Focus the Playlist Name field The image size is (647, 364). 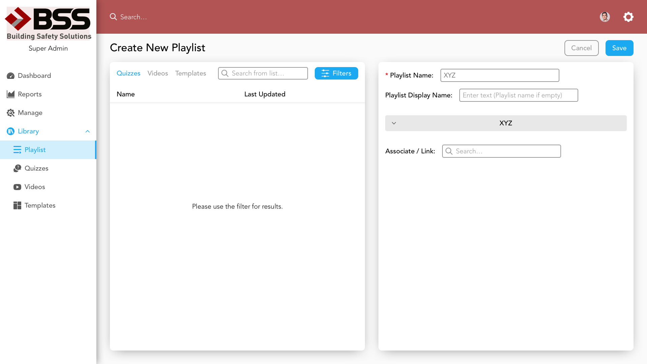(499, 75)
